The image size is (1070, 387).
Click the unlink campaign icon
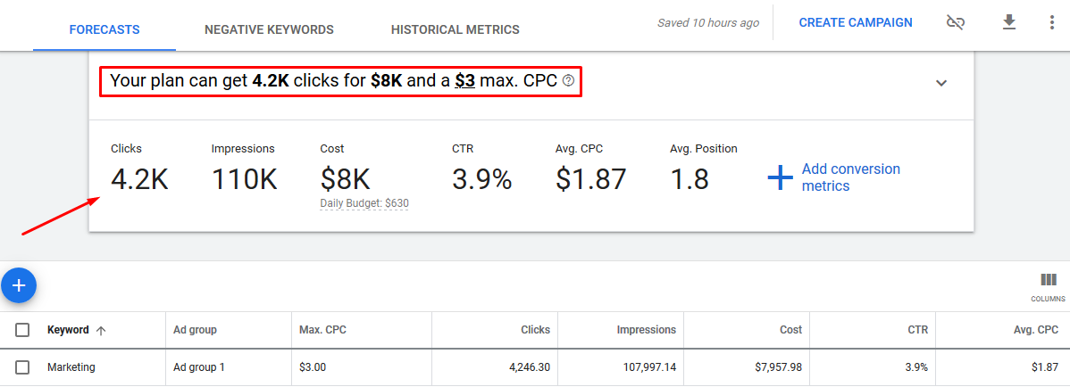[x=956, y=22]
